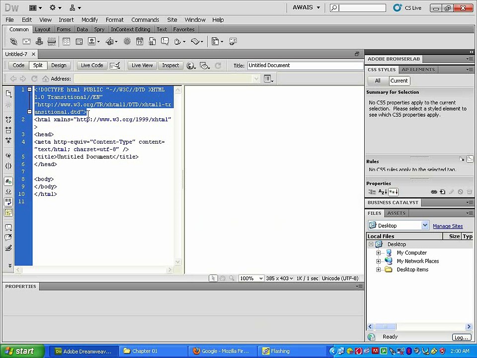Attach style sheet link icon
Screen dimensions: 477x358
click(x=434, y=192)
